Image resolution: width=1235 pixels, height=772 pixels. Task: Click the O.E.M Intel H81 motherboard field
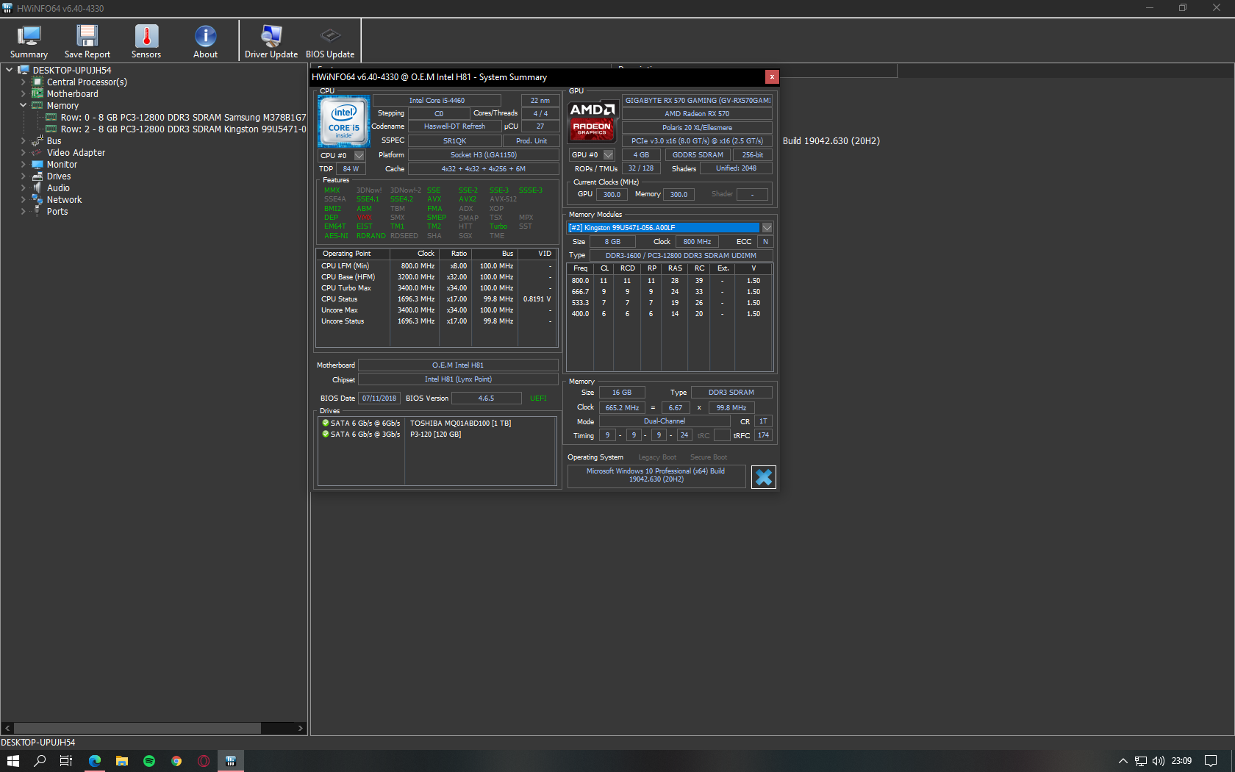(x=458, y=365)
